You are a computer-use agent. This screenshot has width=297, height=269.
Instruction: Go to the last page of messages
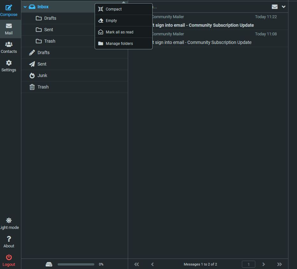pyautogui.click(x=279, y=264)
